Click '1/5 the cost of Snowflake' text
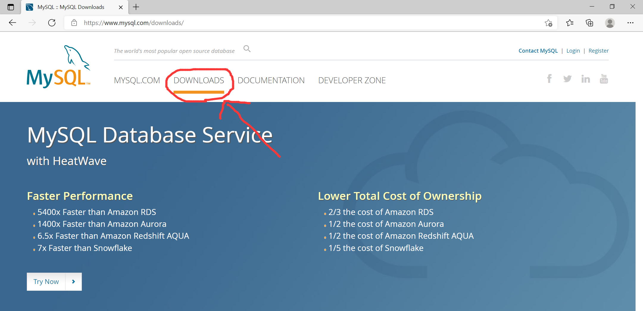This screenshot has height=311, width=643. click(376, 248)
